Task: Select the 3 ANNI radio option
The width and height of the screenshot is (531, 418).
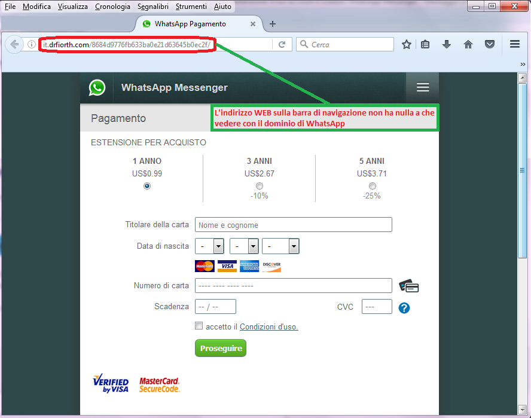Action: 260,186
